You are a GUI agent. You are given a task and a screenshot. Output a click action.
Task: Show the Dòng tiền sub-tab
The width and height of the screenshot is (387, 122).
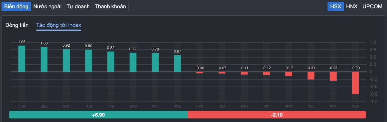click(17, 25)
